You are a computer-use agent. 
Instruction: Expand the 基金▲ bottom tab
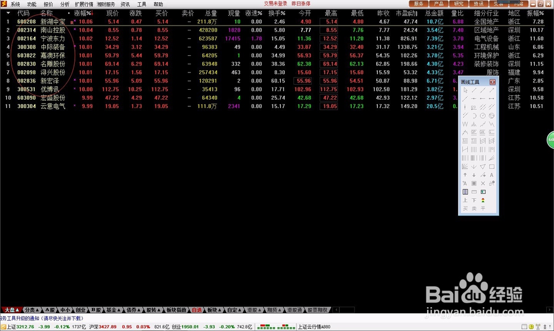(x=114, y=310)
